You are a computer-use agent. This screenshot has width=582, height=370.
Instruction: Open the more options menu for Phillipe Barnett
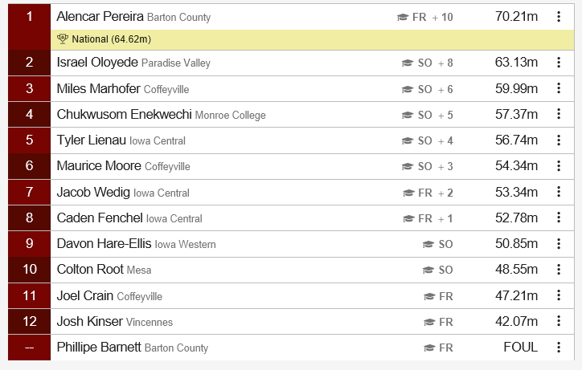[x=559, y=348]
